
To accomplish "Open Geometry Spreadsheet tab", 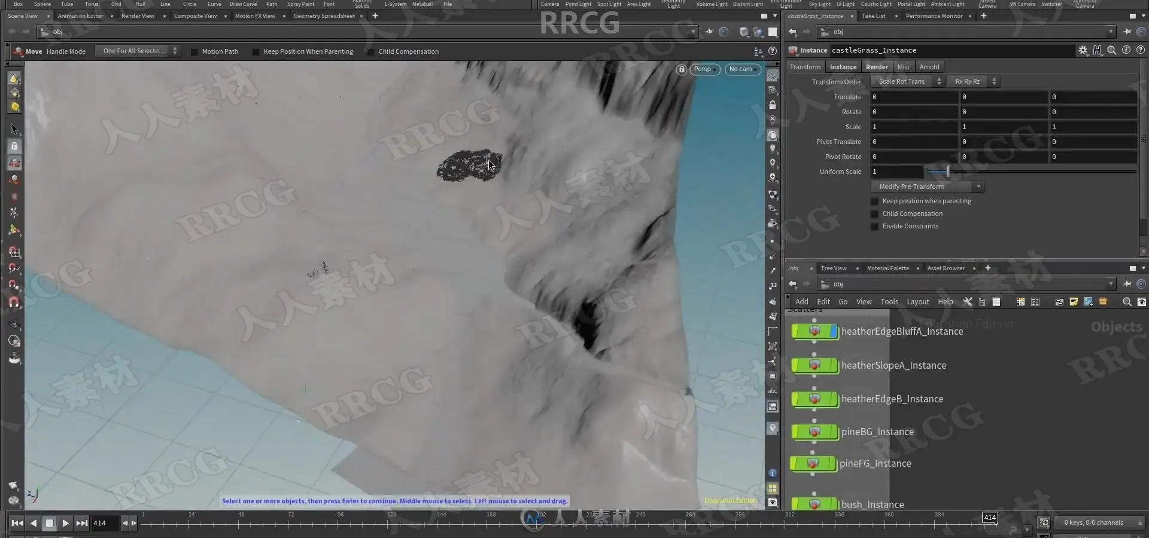I will 324,16.
